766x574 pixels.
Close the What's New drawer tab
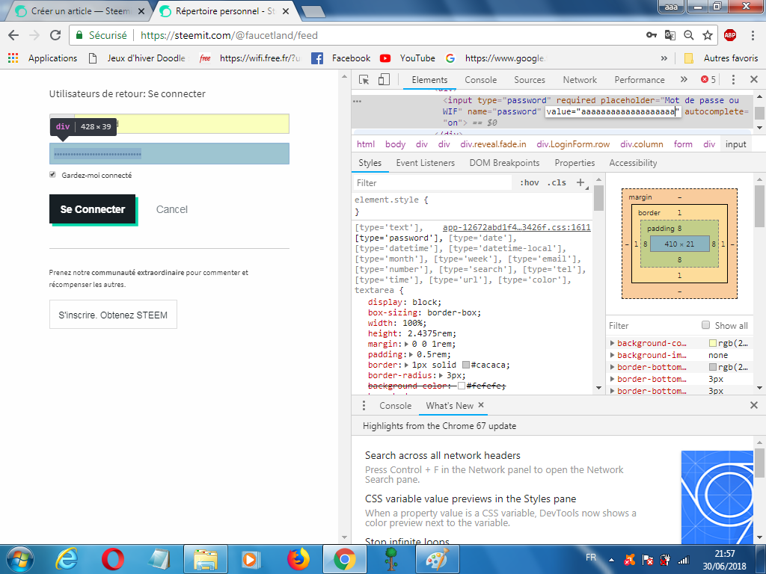481,405
